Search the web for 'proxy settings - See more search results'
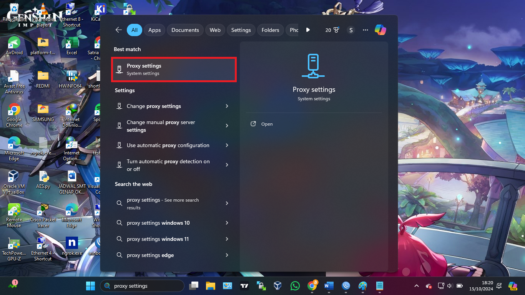525x295 pixels. pos(174,204)
